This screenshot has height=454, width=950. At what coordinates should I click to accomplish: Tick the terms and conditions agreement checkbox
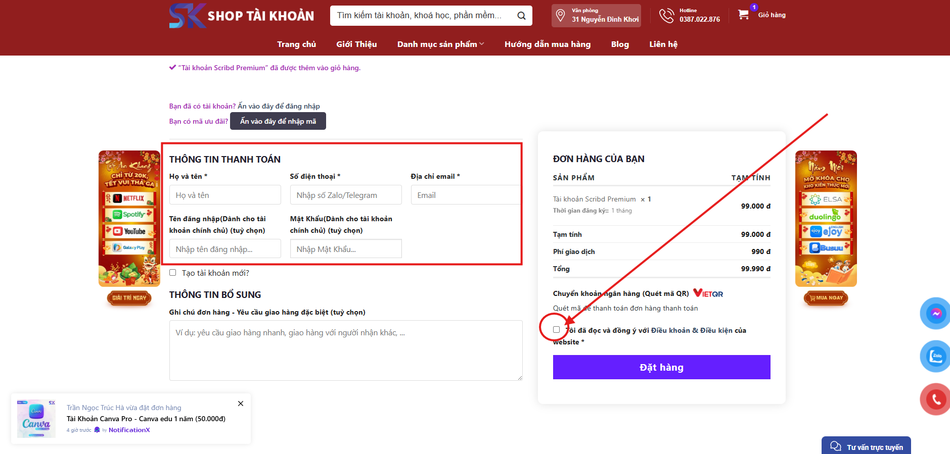point(556,330)
